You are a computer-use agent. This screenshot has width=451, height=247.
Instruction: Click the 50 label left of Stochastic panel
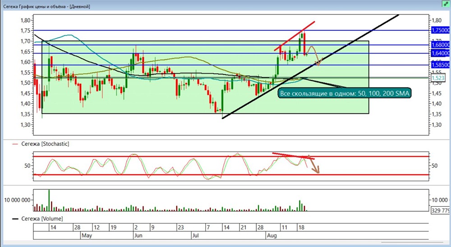(28, 166)
